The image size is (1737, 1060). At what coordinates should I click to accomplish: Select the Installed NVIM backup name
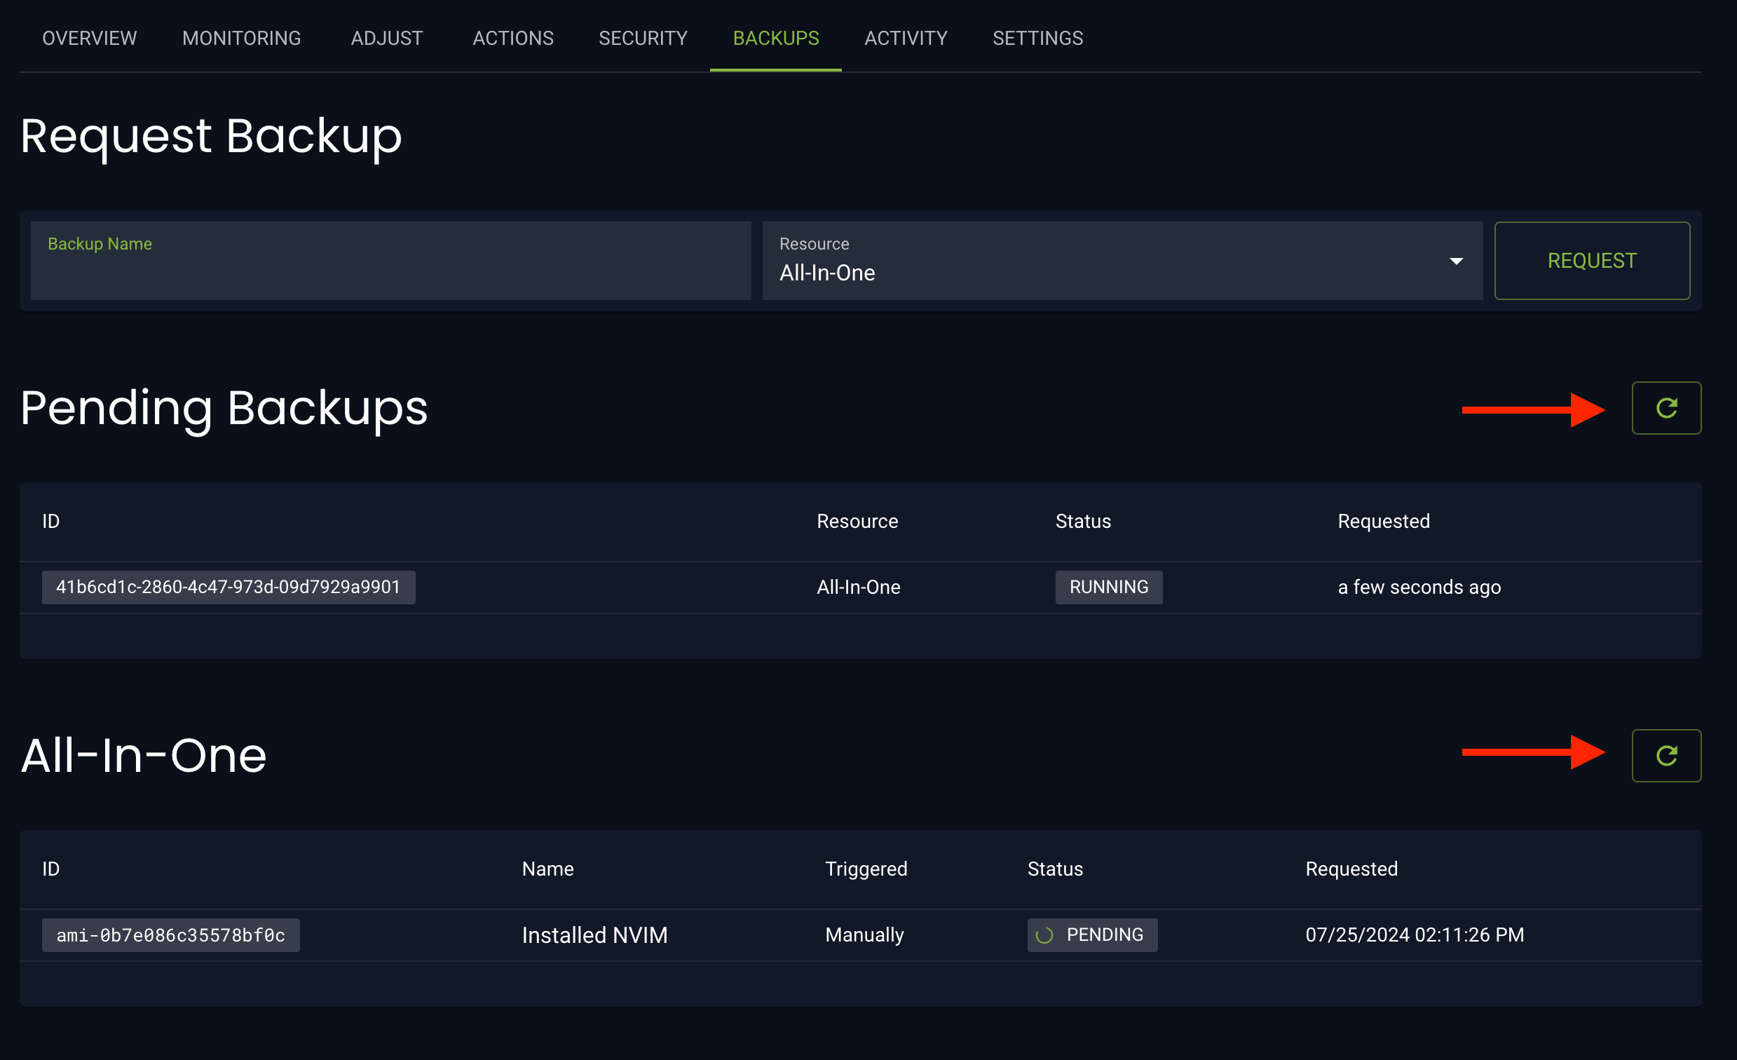594,935
